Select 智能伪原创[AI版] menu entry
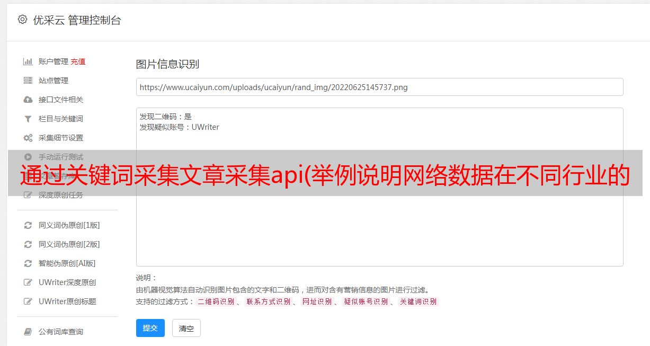The image size is (650, 346). click(67, 263)
